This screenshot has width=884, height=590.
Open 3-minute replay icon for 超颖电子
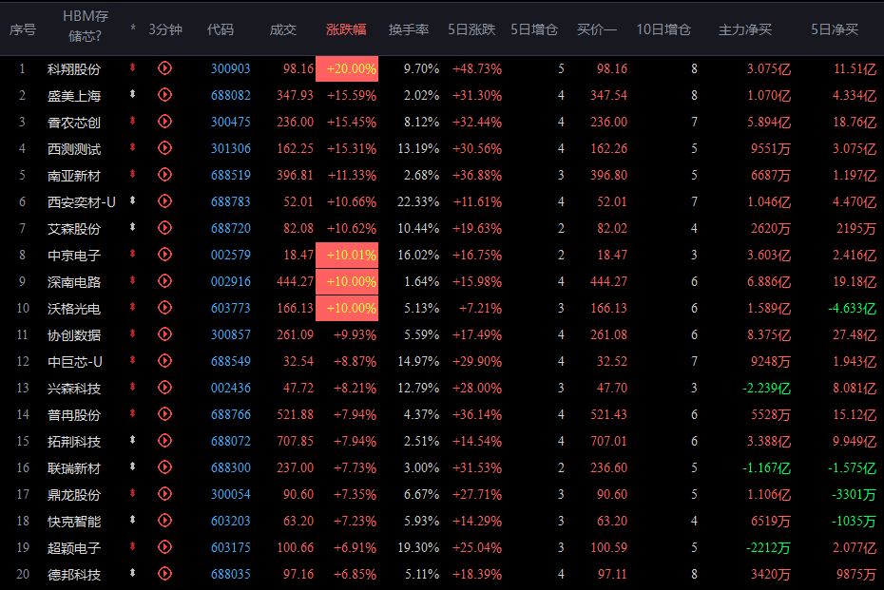164,547
